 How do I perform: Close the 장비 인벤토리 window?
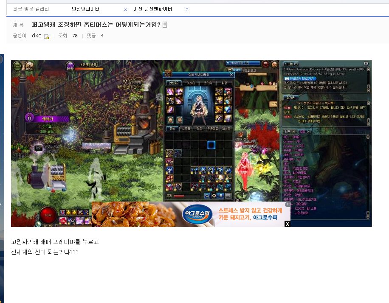[x=231, y=75]
